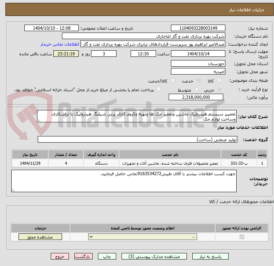Click the financial estimate field 2,318,000,000
This screenshot has height=266, width=274.
[x=196, y=97]
